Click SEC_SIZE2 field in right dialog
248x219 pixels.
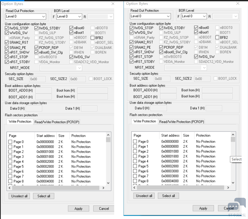202,79
